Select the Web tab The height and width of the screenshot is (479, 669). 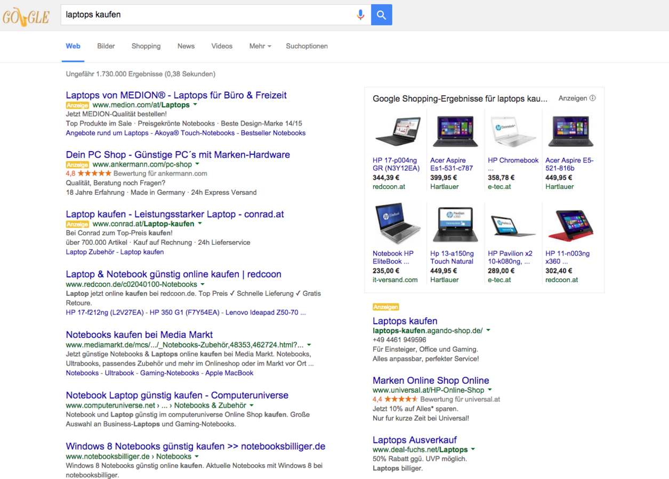(x=73, y=46)
